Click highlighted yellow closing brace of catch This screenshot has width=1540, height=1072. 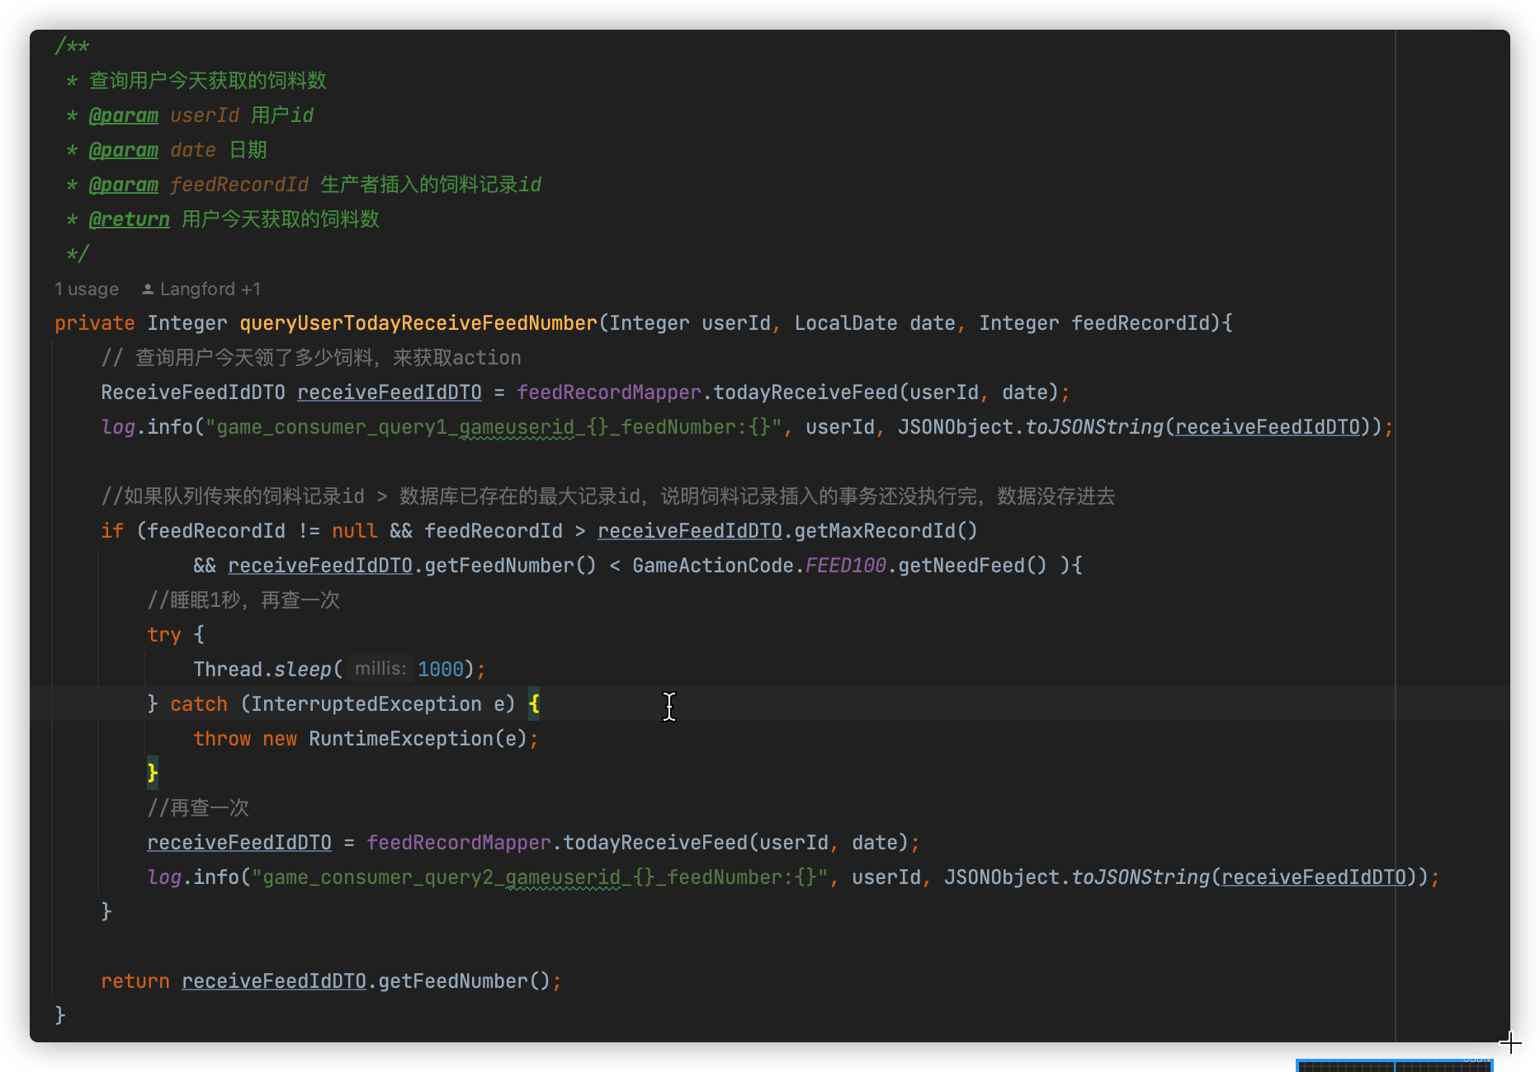pos(153,773)
